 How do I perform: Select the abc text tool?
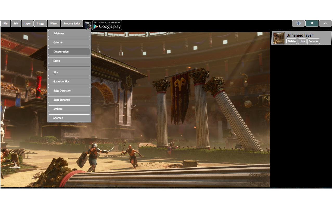[325, 23]
